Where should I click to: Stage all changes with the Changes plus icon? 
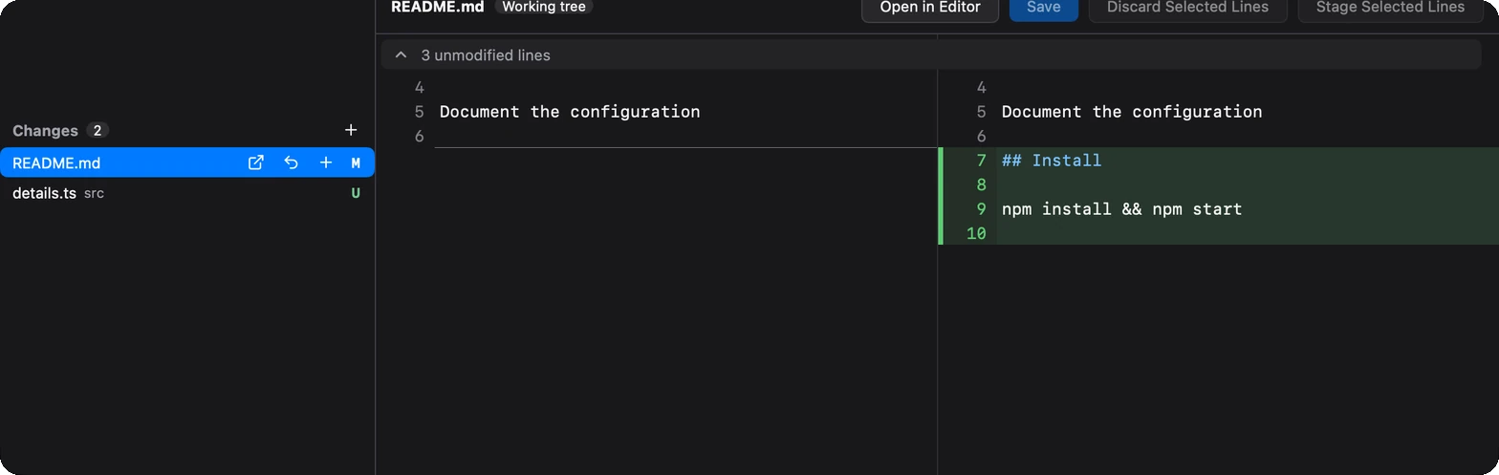[350, 130]
